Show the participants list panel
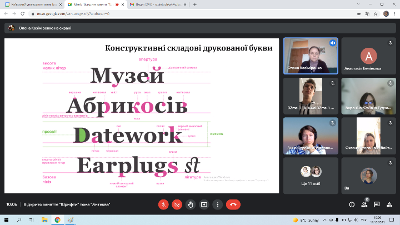Viewport: 400px width, 225px height. coord(364,204)
